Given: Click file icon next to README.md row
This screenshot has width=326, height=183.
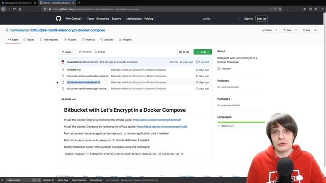Looking at the screenshot, I should [x=63, y=70].
